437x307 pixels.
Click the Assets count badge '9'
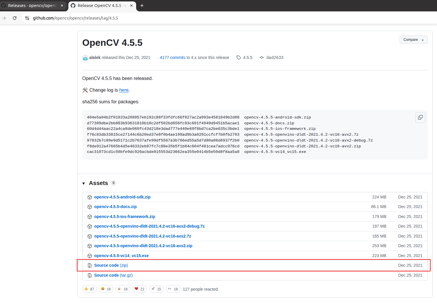click(114, 183)
